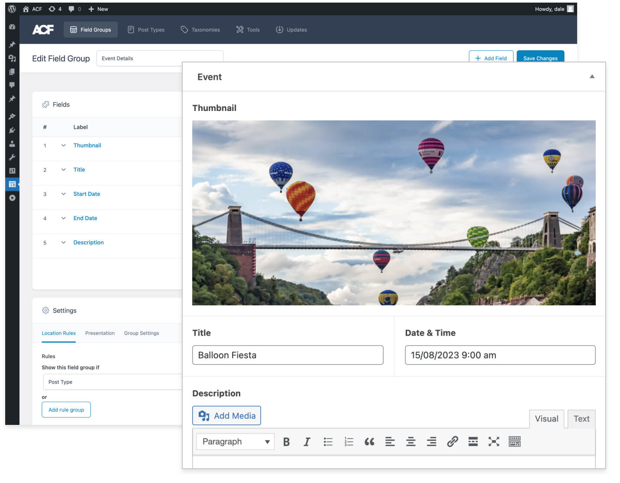Viewport: 620px width, 483px height.
Task: Switch to the Text editing tab
Action: coord(581,419)
